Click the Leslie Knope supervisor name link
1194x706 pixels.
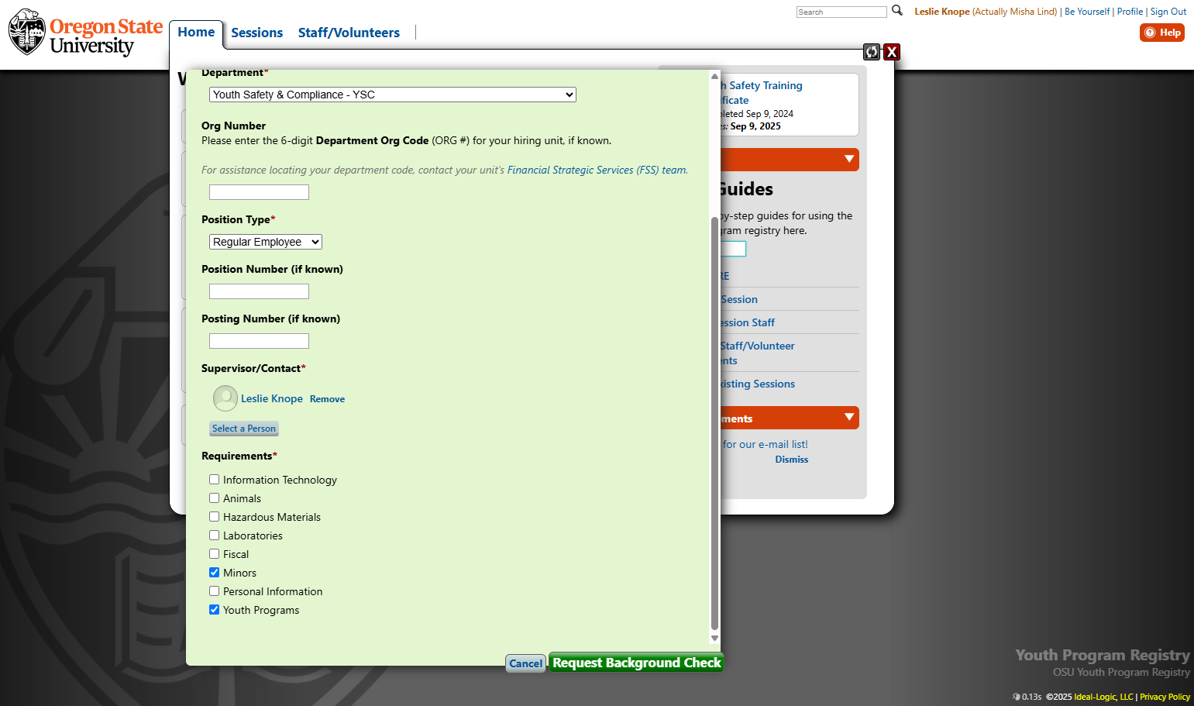[x=272, y=398]
